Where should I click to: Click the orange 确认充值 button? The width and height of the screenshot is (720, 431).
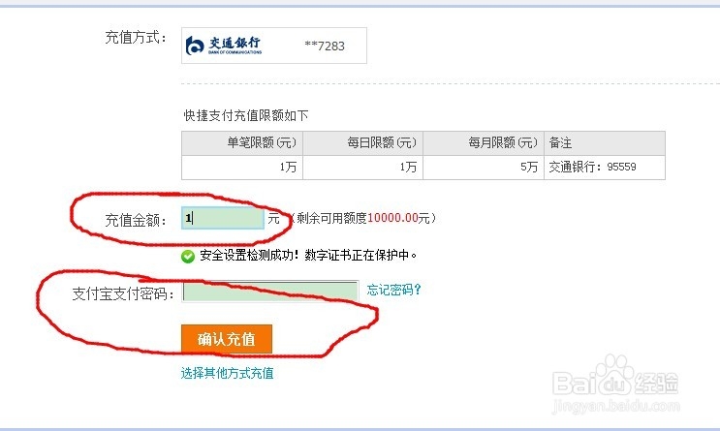pos(227,339)
